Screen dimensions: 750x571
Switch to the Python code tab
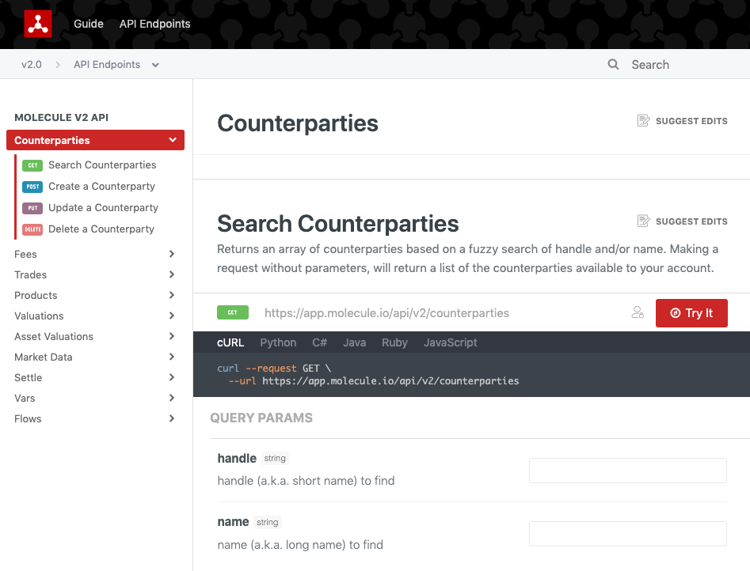(x=279, y=342)
